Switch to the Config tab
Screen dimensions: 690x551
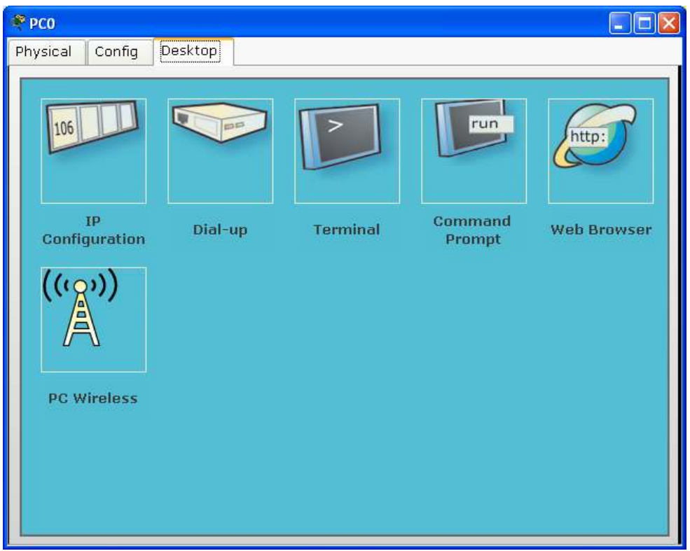(115, 52)
